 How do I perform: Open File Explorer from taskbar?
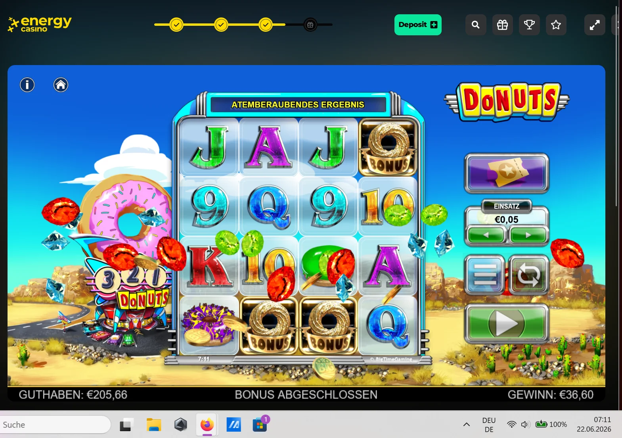click(x=153, y=425)
